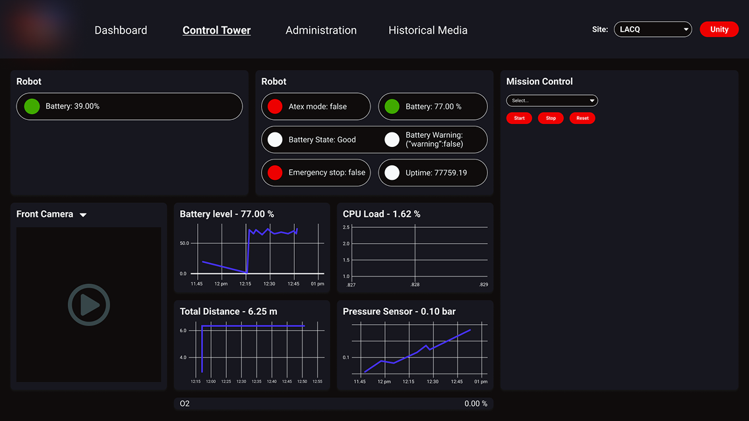Image resolution: width=749 pixels, height=421 pixels.
Task: Open the Mission Control Select dropdown
Action: [x=552, y=100]
